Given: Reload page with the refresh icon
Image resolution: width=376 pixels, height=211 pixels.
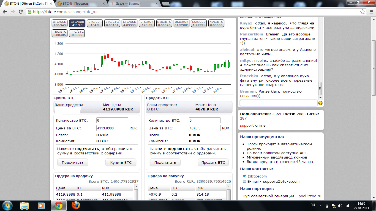Looking at the screenshot, I should pyautogui.click(x=21, y=12).
